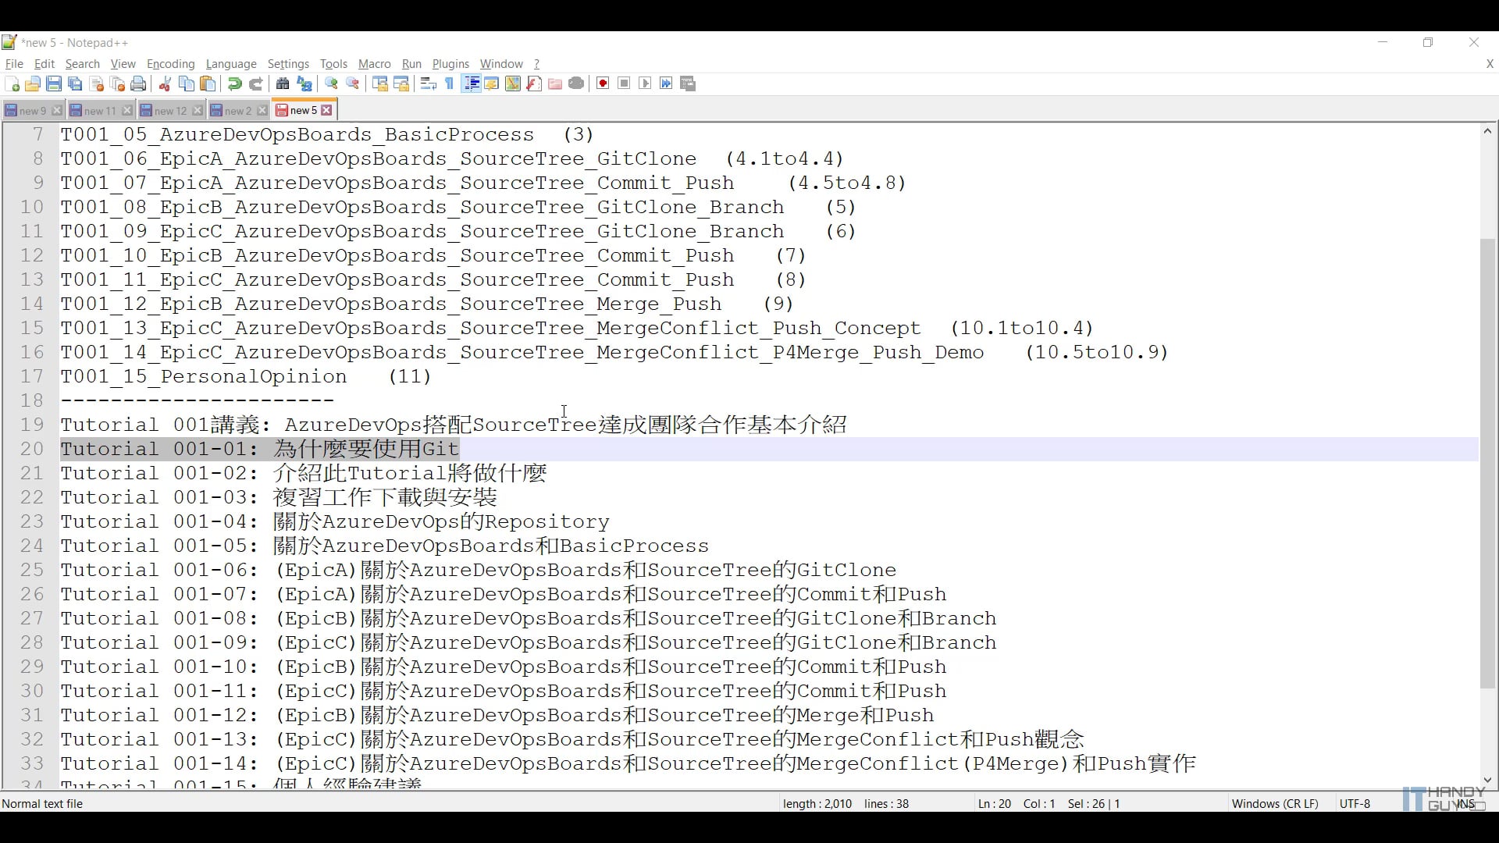Toggle the Word Wrap toolbar button
1499x843 pixels.
coord(428,84)
